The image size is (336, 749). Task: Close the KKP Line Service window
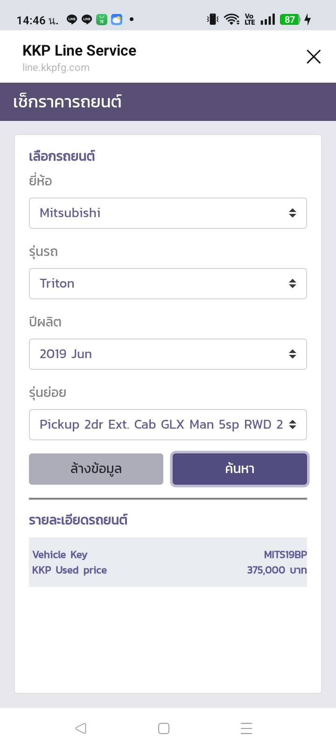[x=313, y=57]
